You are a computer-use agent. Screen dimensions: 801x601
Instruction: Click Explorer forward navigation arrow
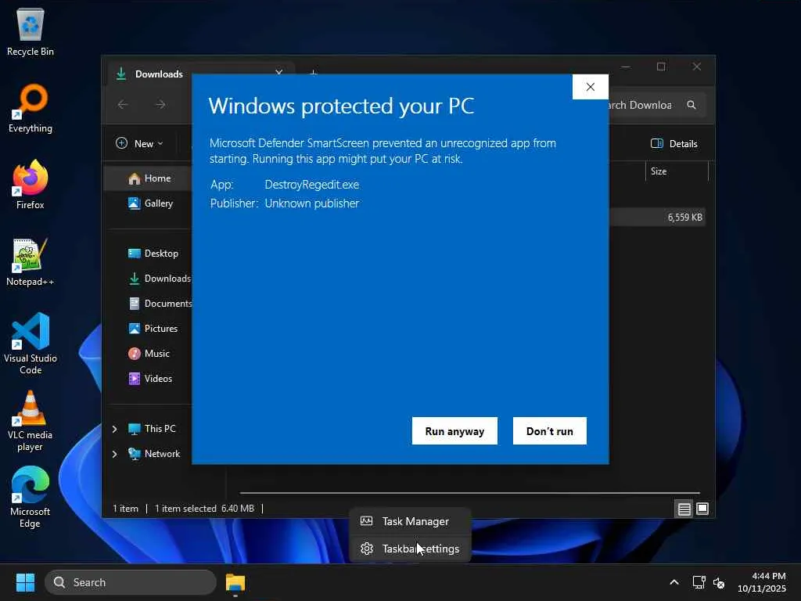click(160, 105)
